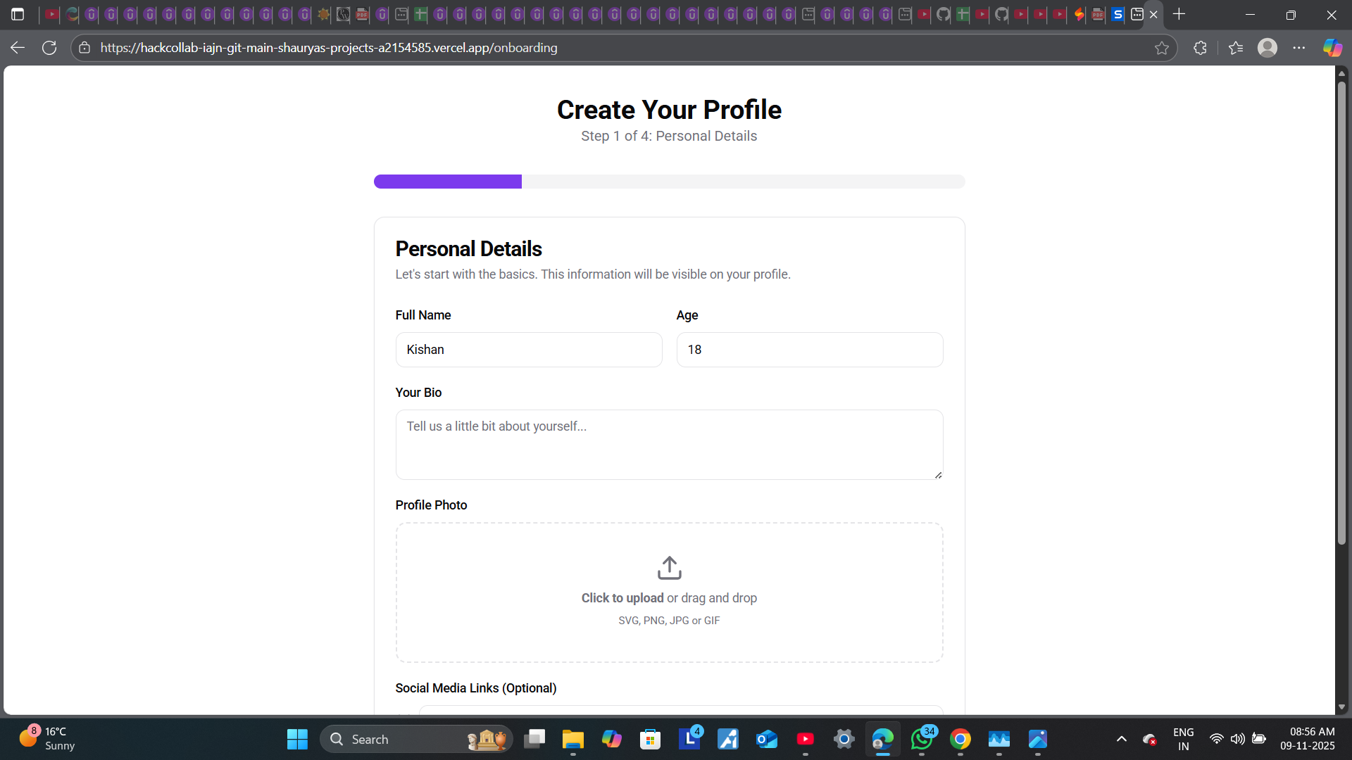Viewport: 1352px width, 760px height.
Task: Open a new browser tab
Action: (x=1179, y=14)
